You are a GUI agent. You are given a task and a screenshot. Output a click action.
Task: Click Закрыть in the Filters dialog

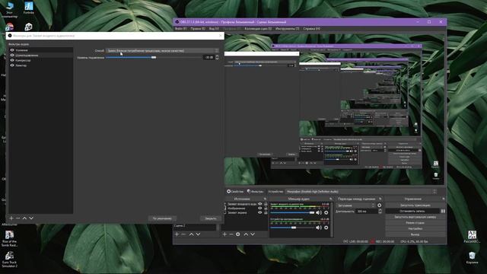tap(211, 218)
